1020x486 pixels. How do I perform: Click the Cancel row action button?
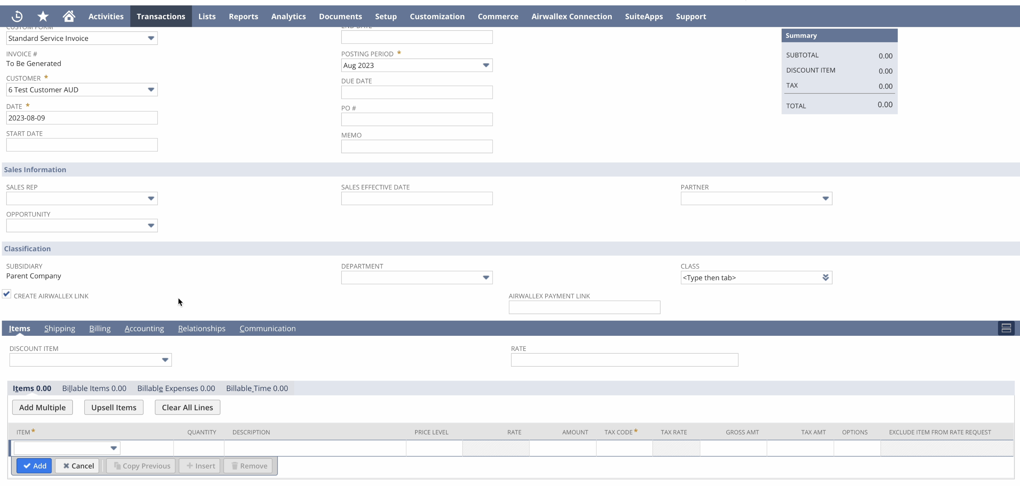pos(78,466)
